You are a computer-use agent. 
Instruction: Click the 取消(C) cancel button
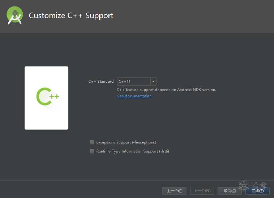click(230, 191)
